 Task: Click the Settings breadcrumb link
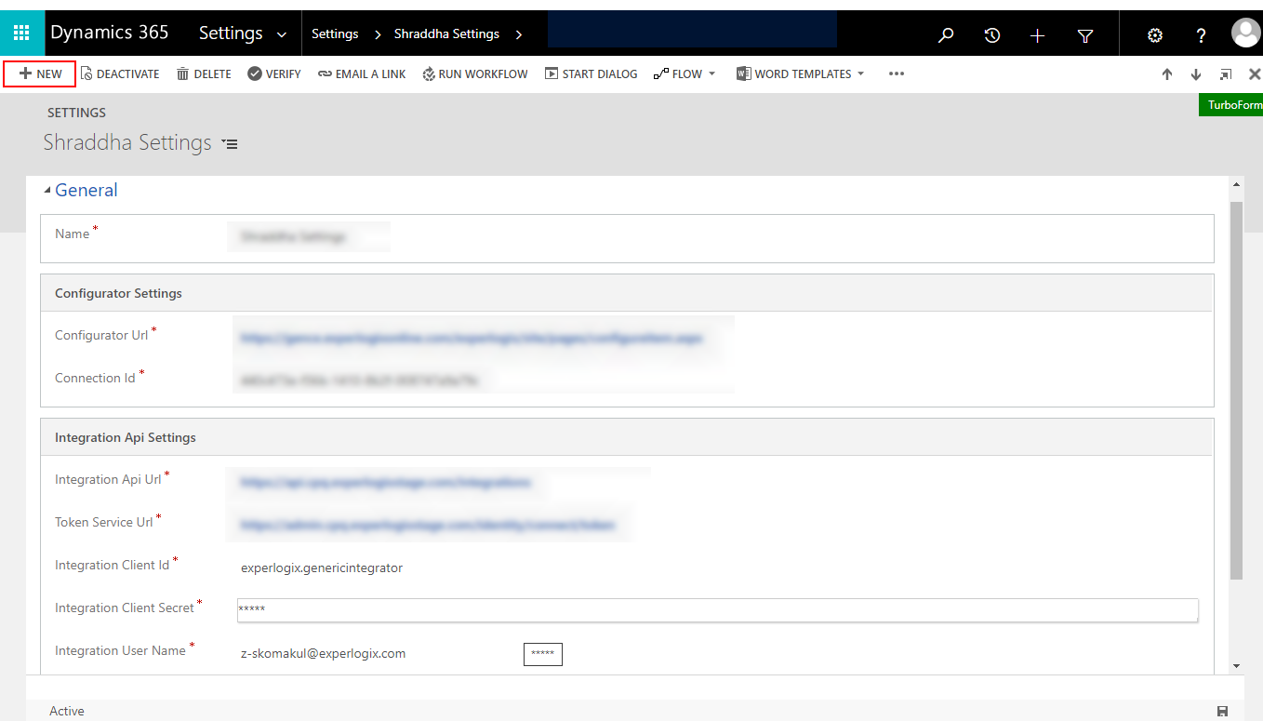[335, 33]
